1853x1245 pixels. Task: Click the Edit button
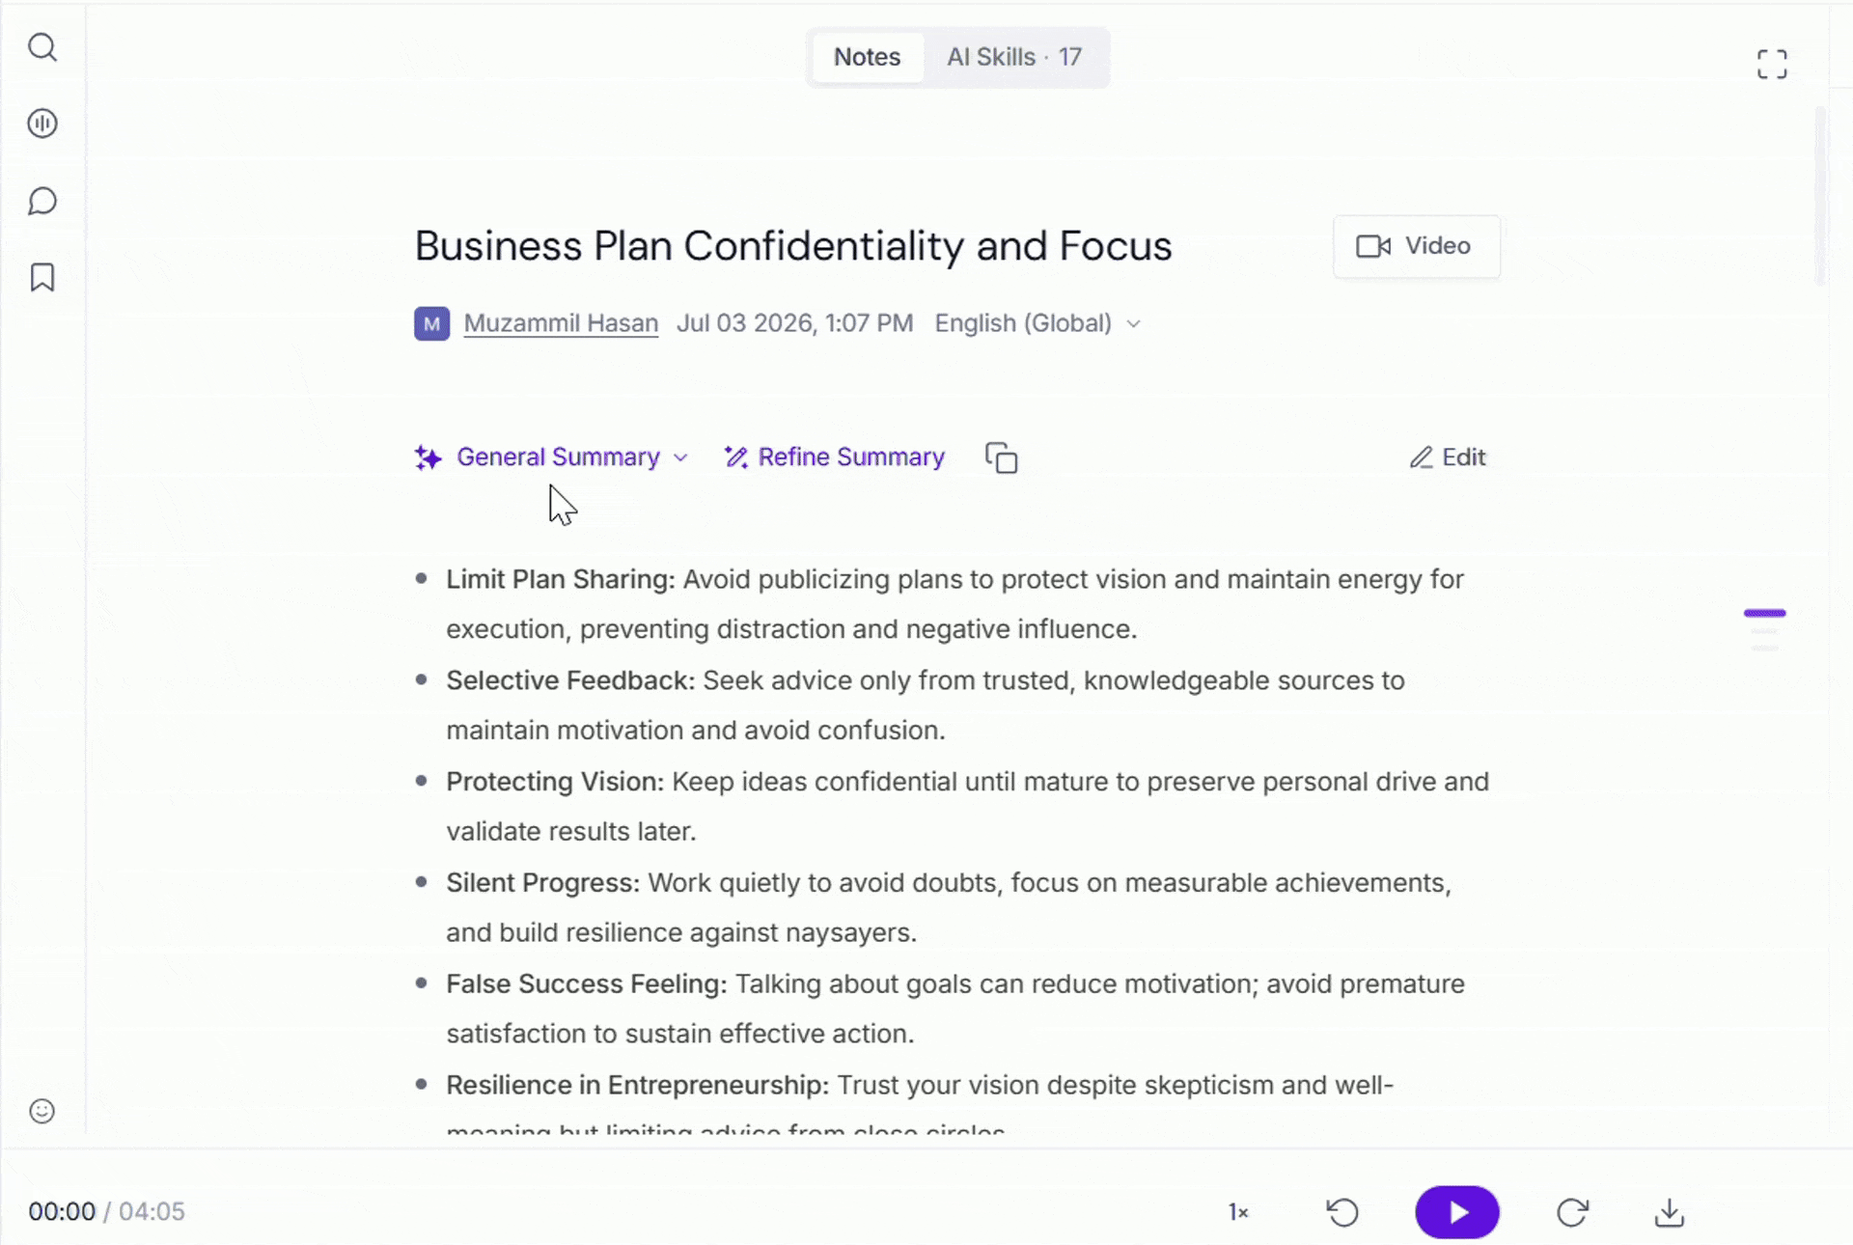pyautogui.click(x=1448, y=457)
